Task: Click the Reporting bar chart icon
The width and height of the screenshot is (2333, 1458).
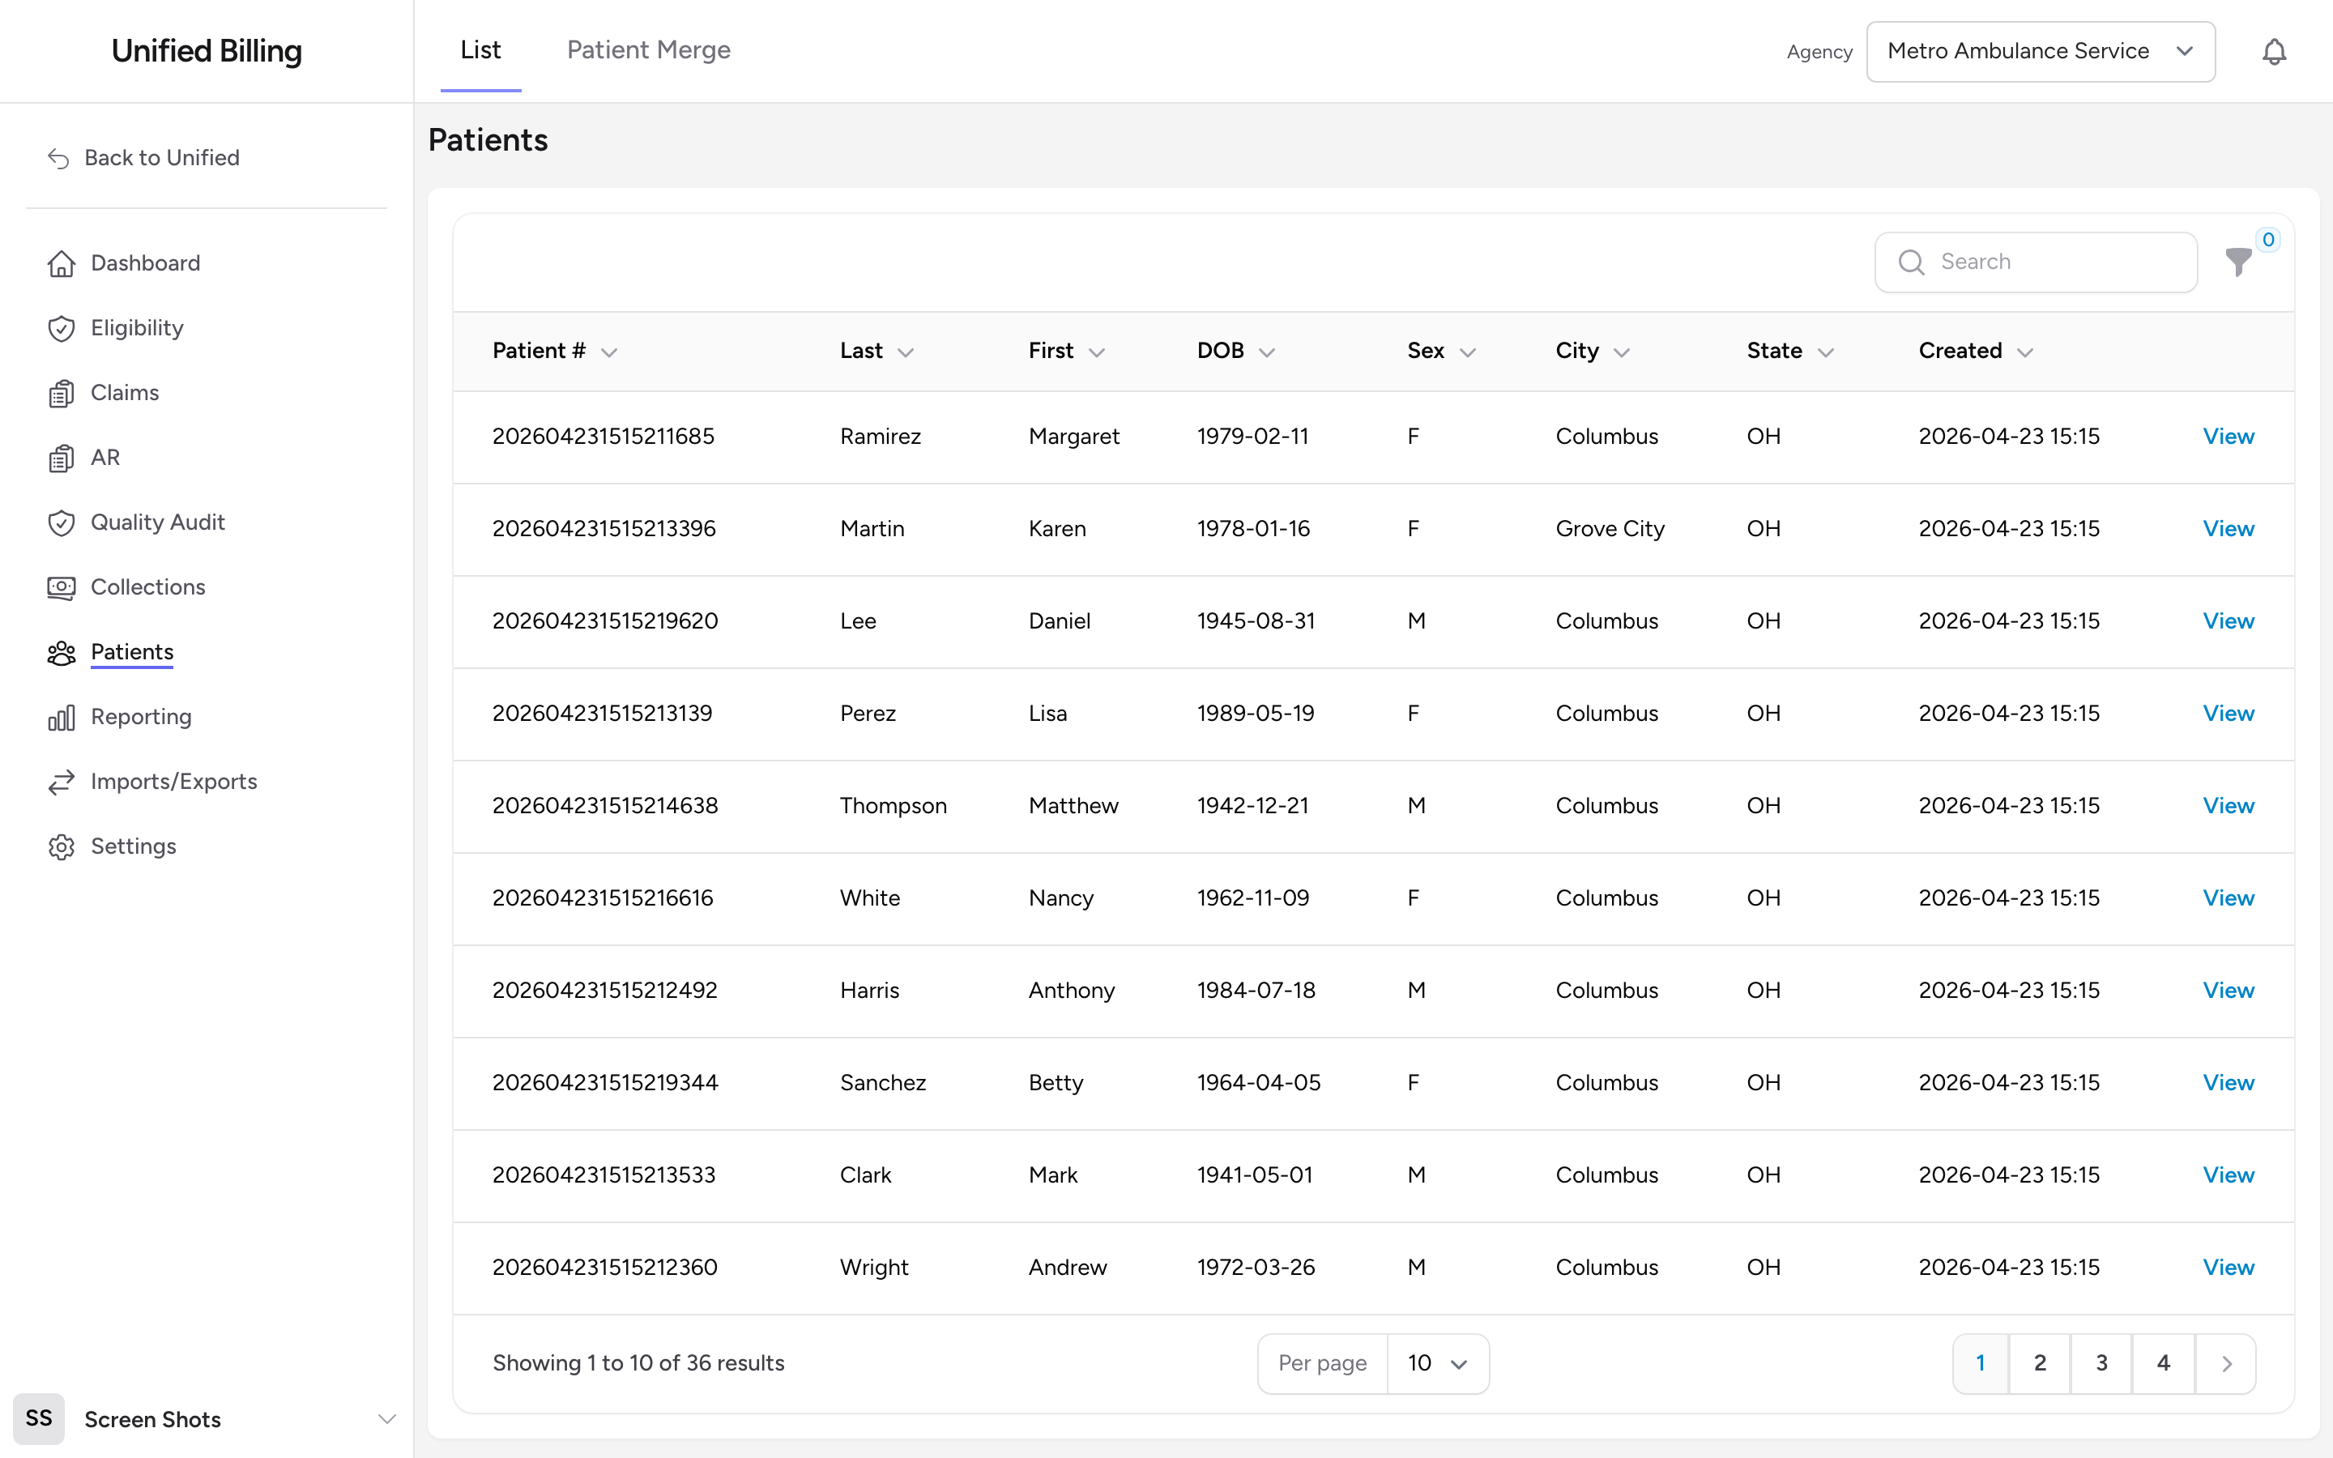Action: [62, 717]
